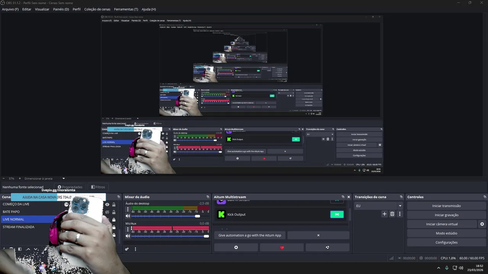
Task: Click the network signal status bar icon
Action: pyautogui.click(x=391, y=258)
